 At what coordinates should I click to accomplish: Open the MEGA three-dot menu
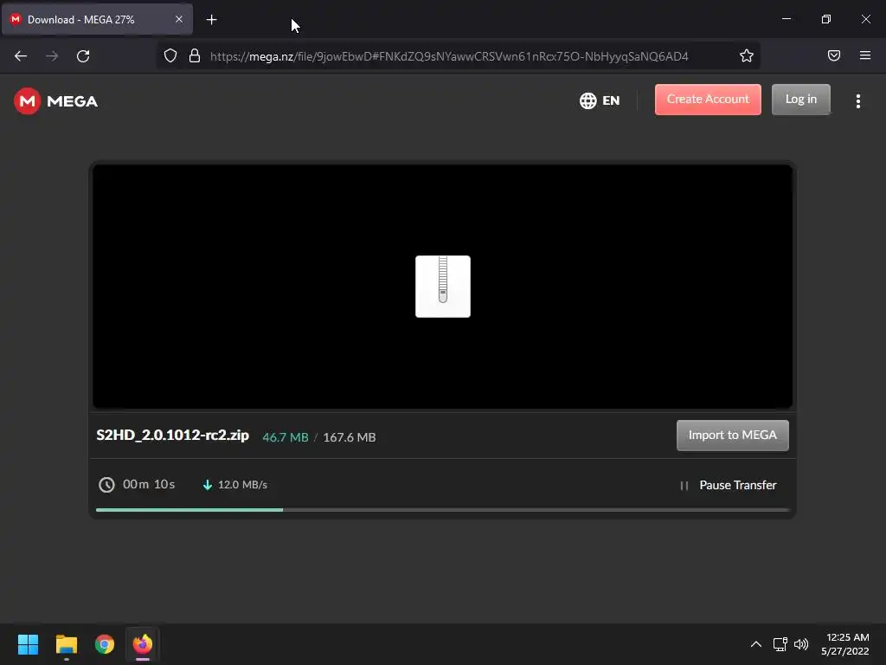[x=857, y=101]
